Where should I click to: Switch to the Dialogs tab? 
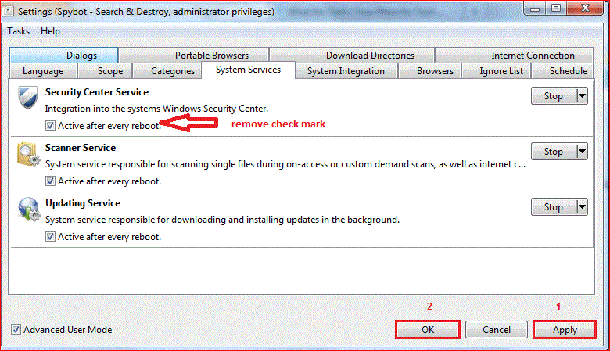[64, 56]
